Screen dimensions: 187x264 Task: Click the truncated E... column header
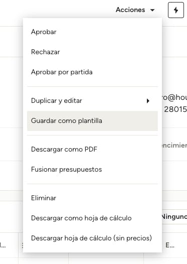[x=170, y=245]
